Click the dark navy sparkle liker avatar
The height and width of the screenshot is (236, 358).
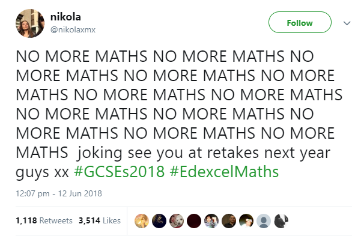[x=159, y=221]
